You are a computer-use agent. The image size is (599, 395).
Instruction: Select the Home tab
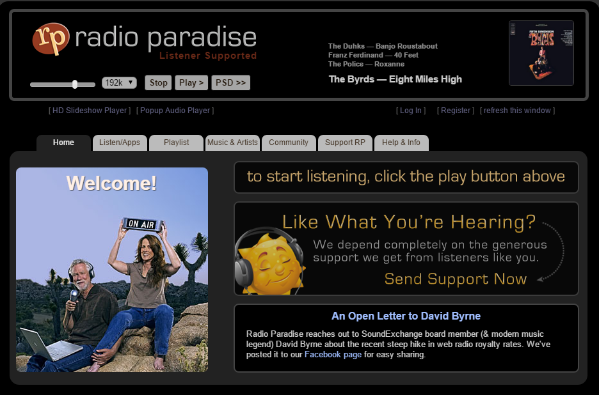63,143
